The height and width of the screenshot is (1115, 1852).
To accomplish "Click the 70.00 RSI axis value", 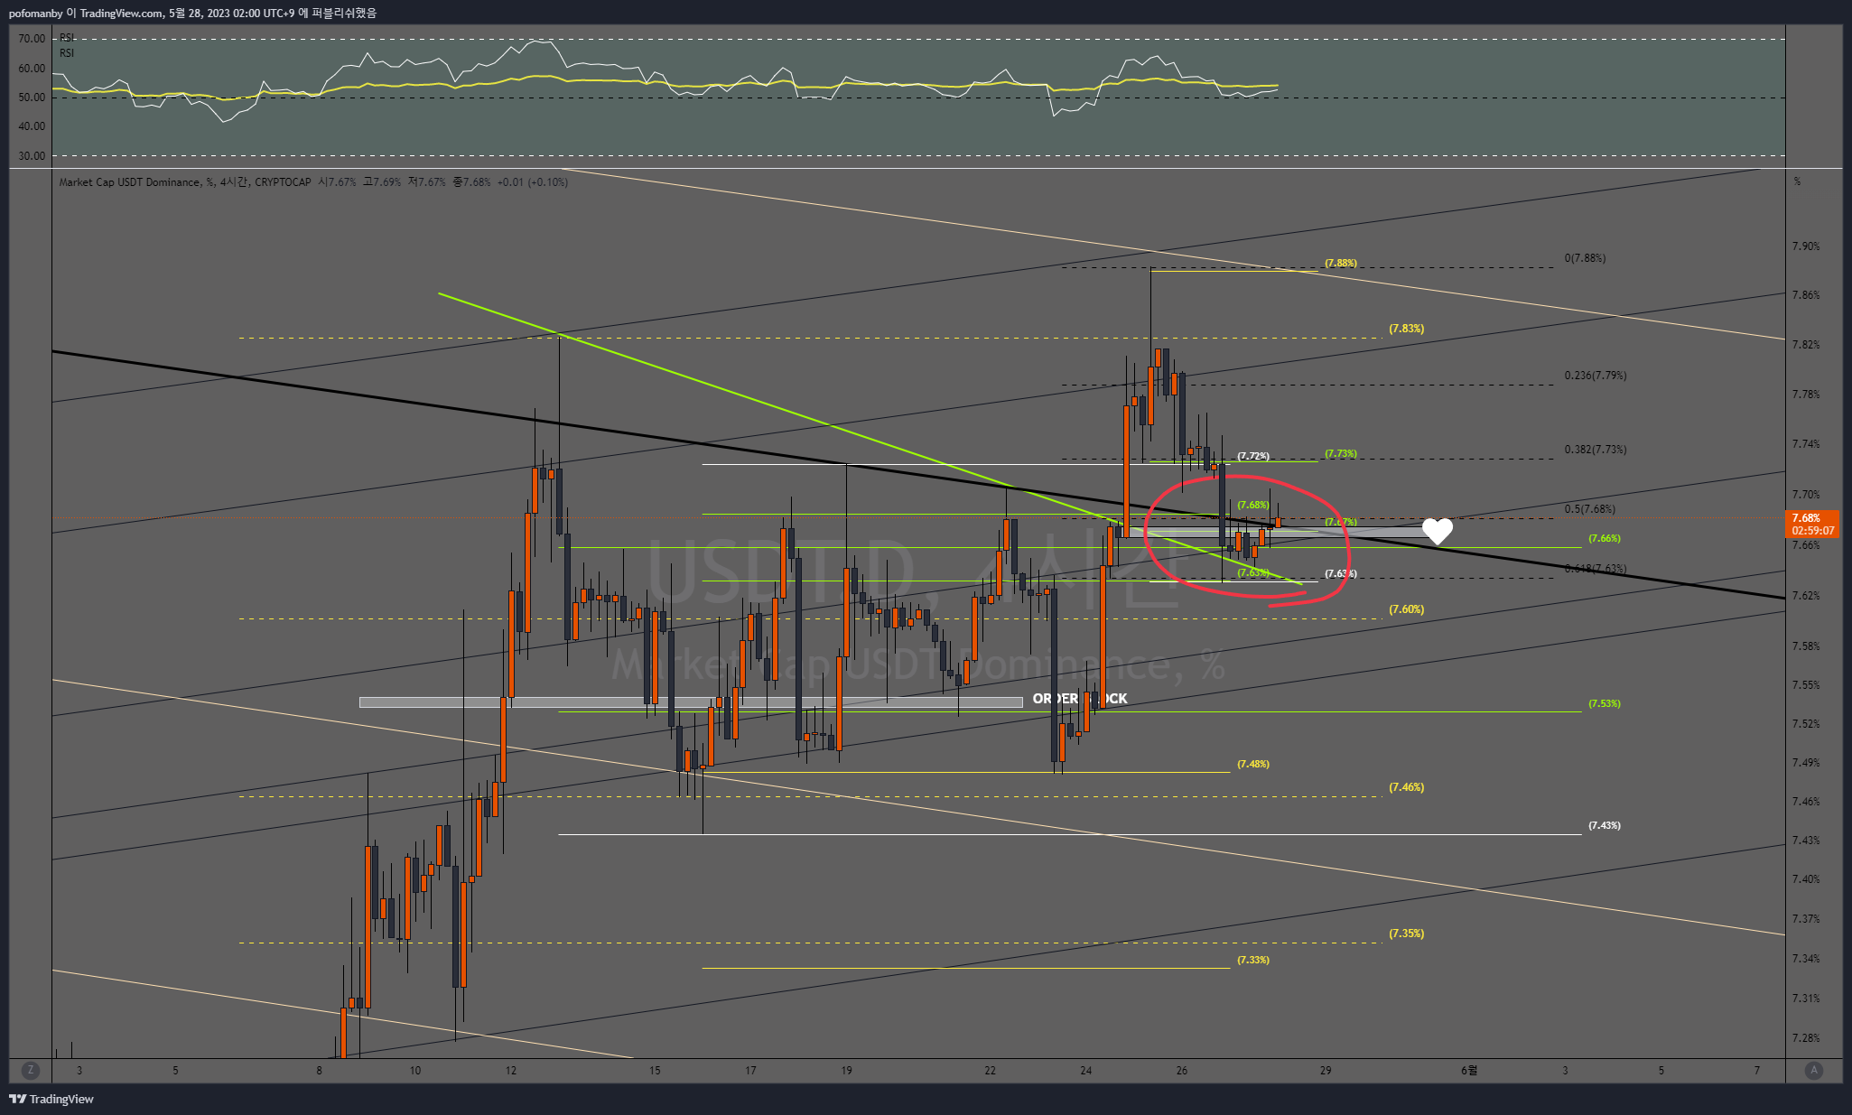I will 32,39.
